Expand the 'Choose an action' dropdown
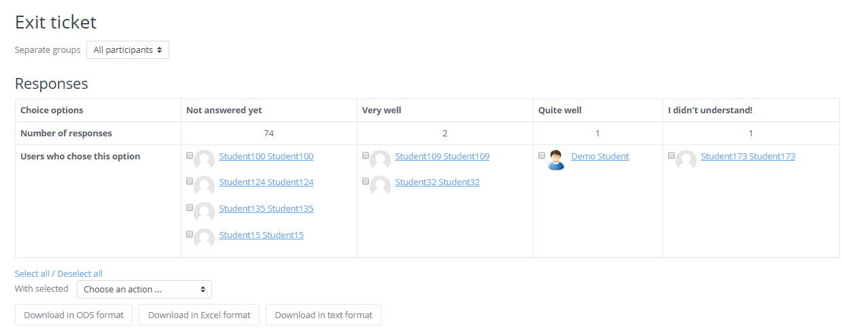Screen dimensions: 842x329 pos(144,290)
